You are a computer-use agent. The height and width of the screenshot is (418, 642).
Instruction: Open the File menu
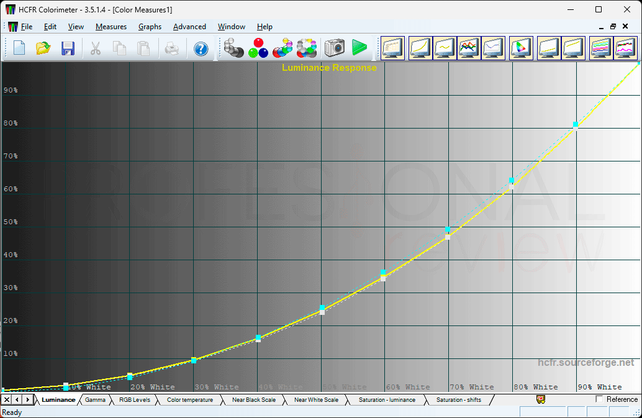[27, 27]
